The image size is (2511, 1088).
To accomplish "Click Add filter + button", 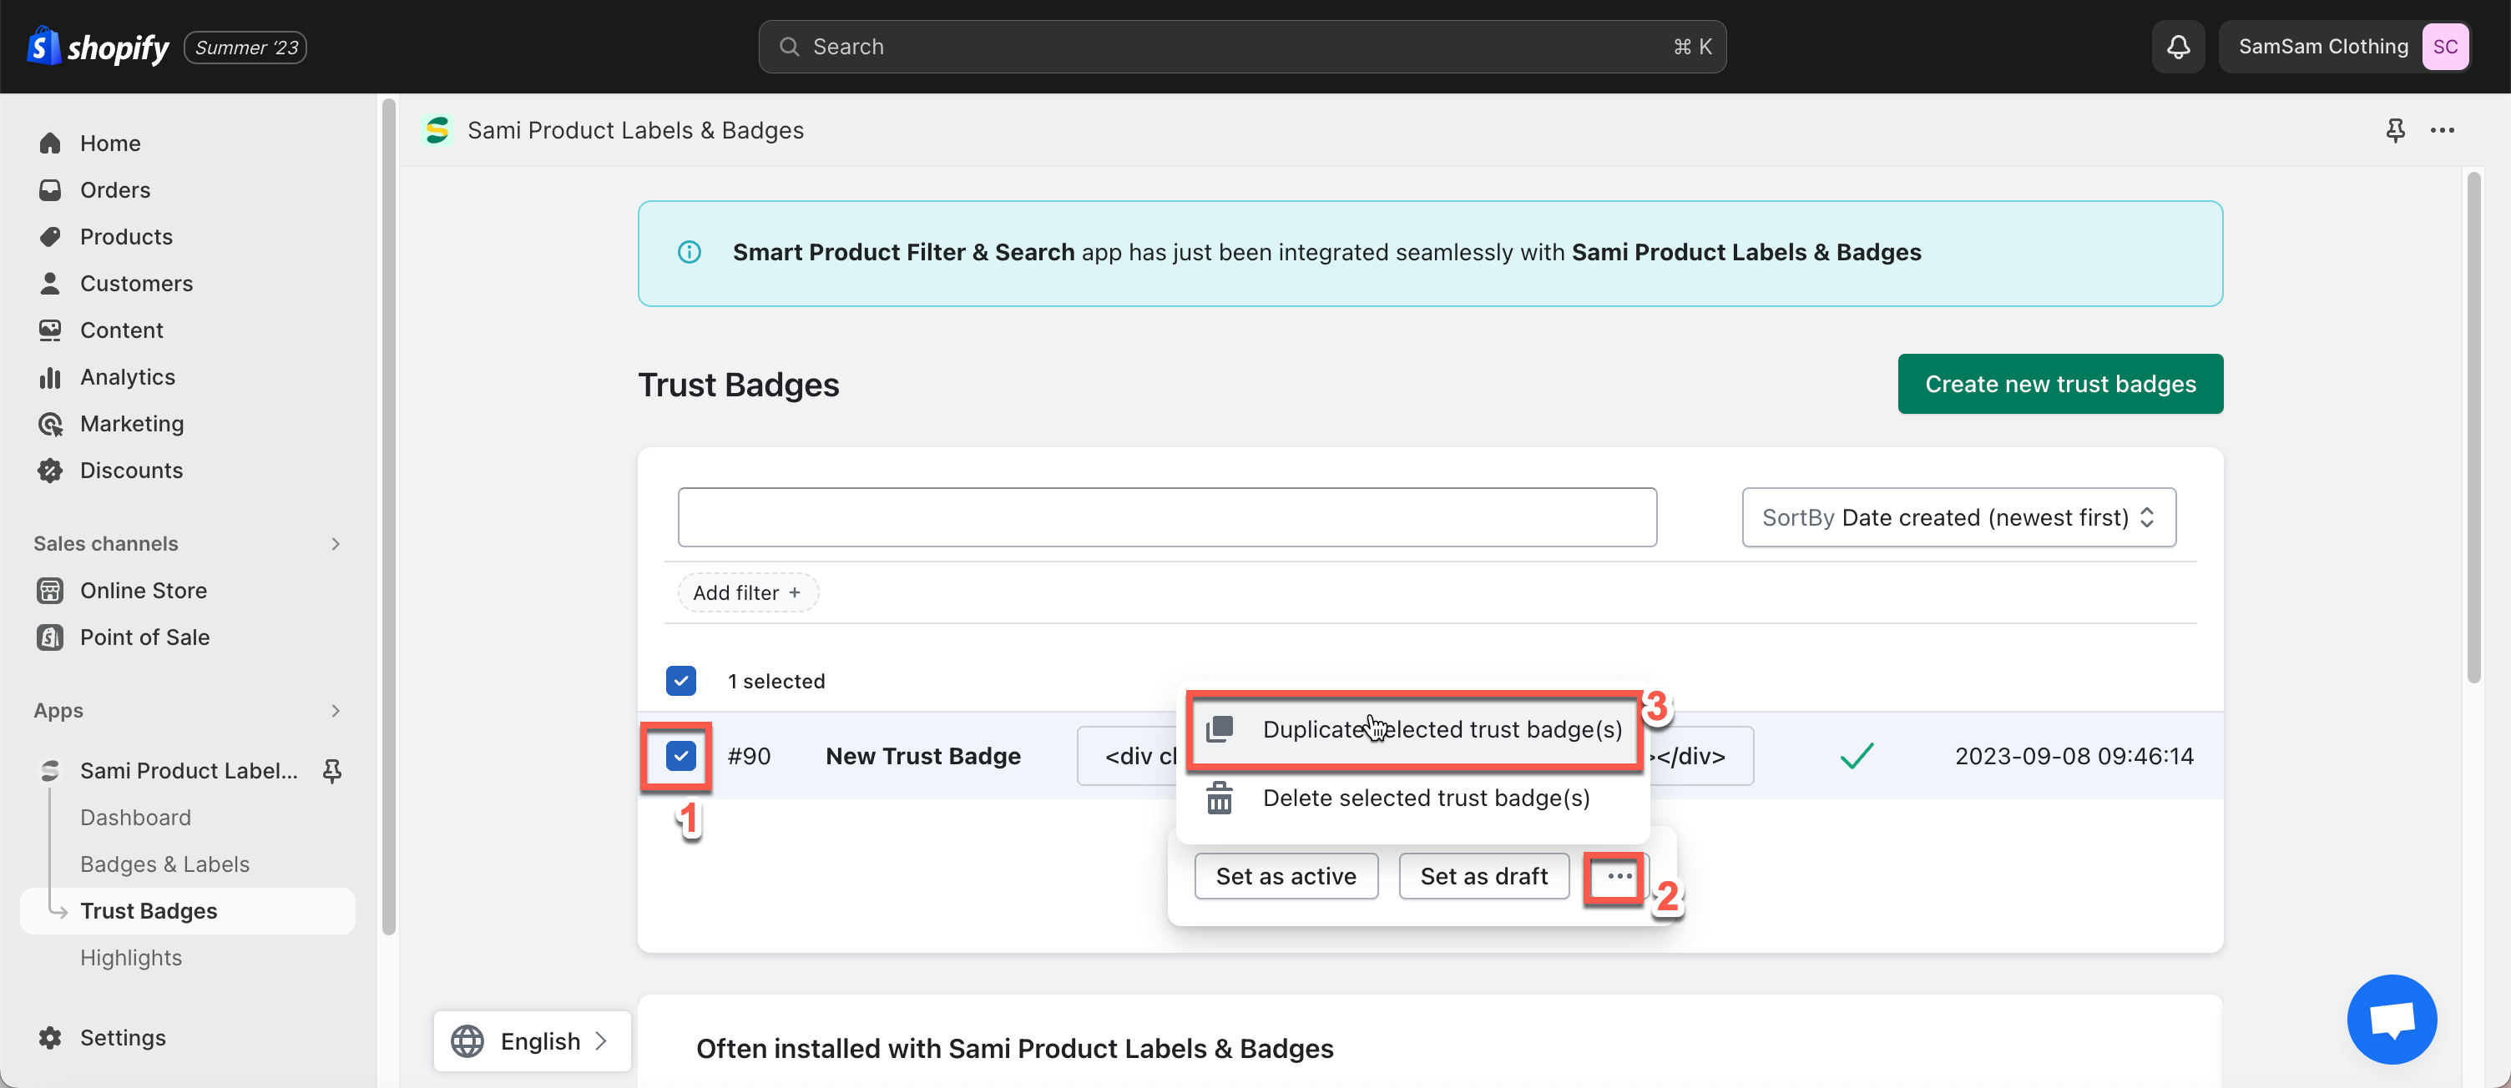I will click(x=748, y=592).
